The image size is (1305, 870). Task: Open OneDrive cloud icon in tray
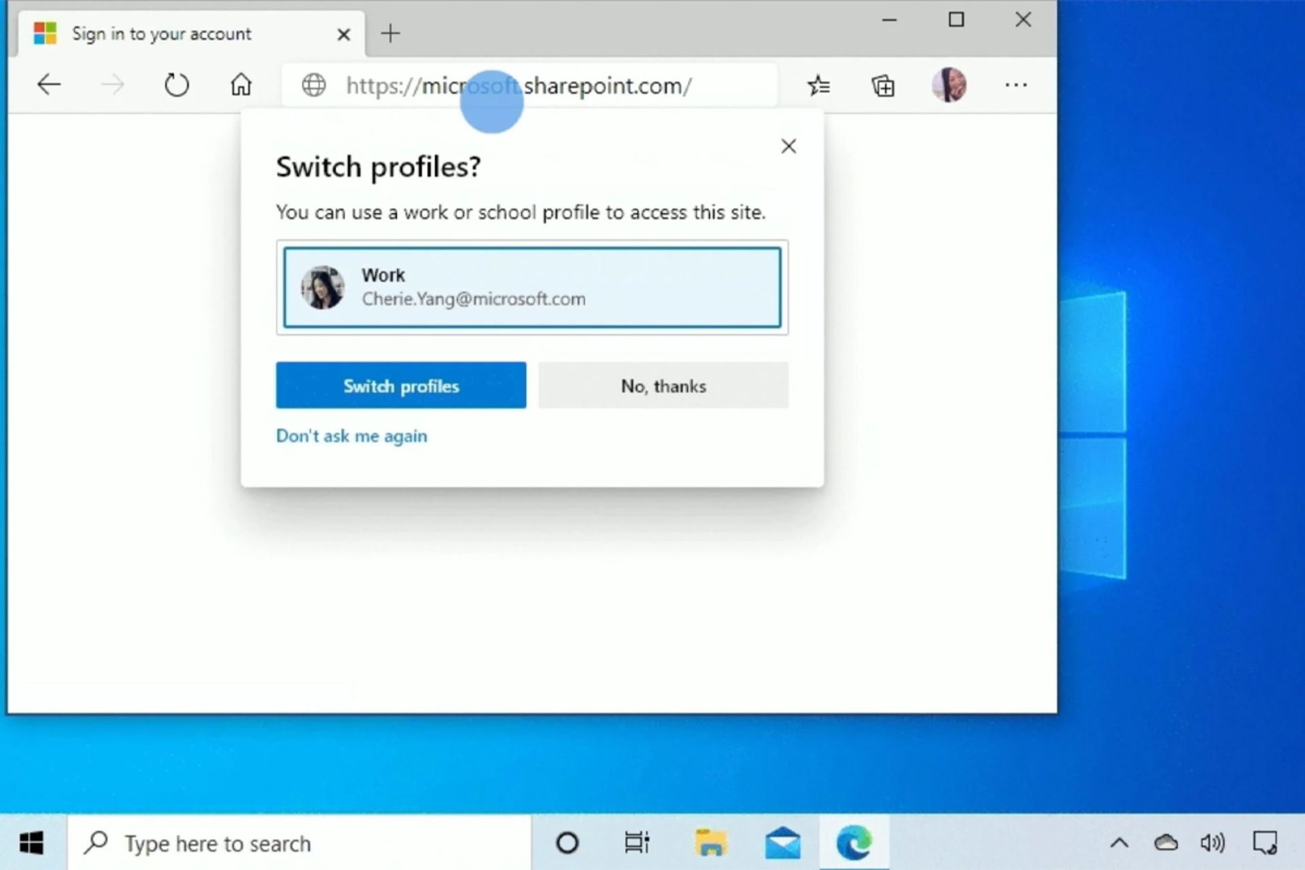[x=1166, y=843]
